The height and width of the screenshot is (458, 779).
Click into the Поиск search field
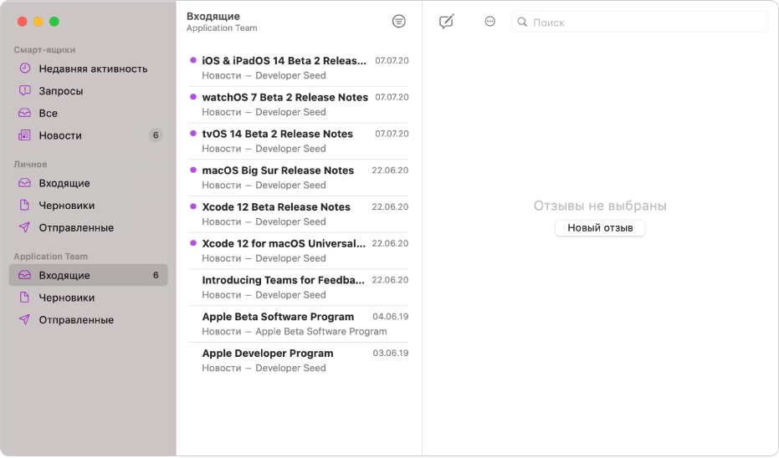tap(640, 22)
